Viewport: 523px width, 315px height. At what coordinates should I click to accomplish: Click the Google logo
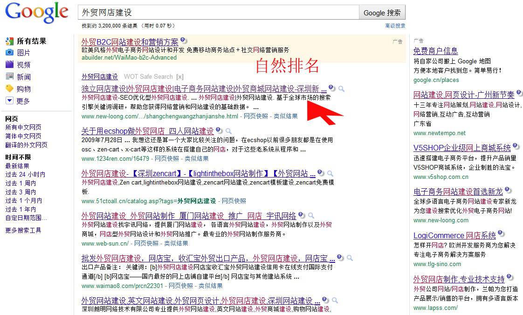[36, 13]
